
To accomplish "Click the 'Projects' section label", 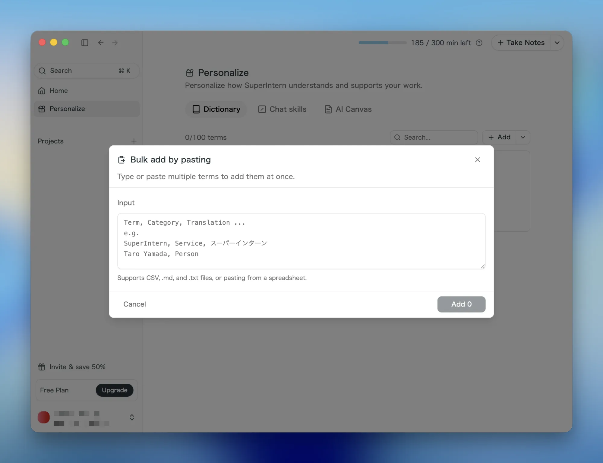I will [x=50, y=141].
